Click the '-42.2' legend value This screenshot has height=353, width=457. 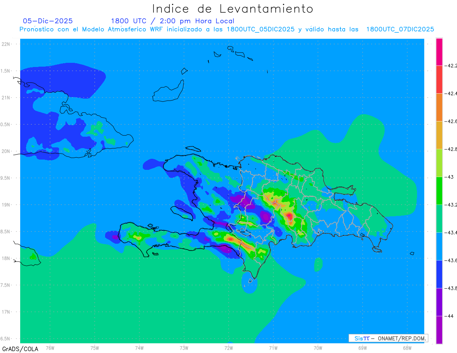[450, 65]
